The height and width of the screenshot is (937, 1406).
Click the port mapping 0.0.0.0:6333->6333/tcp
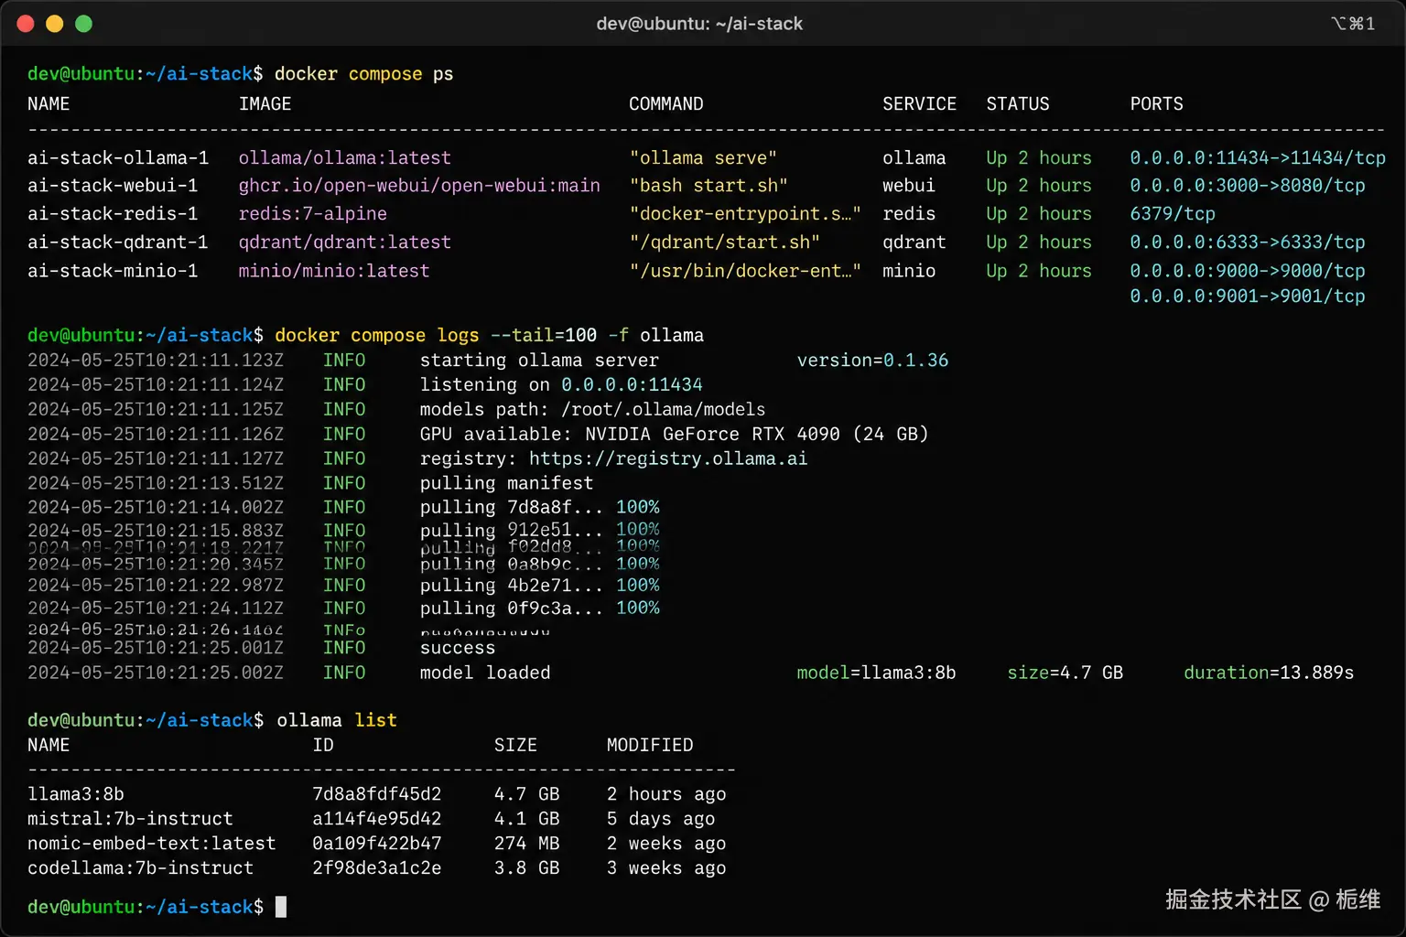[x=1248, y=242]
